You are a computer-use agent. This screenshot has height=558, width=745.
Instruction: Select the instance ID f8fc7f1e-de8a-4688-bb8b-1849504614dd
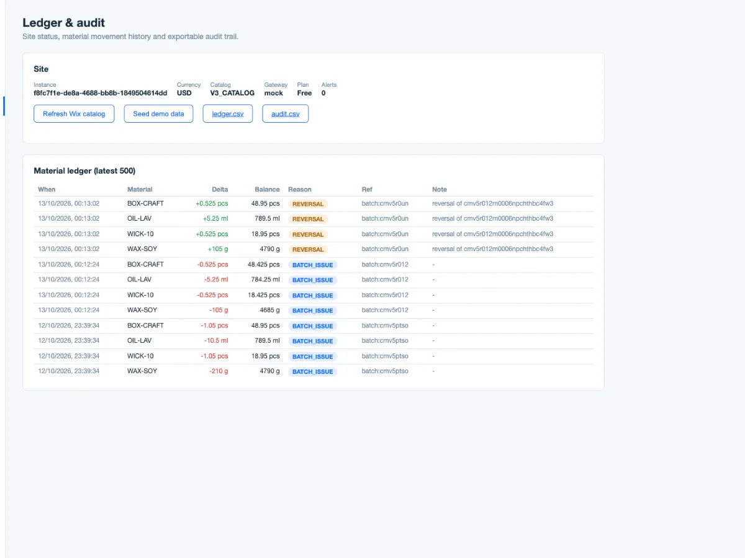coord(101,93)
